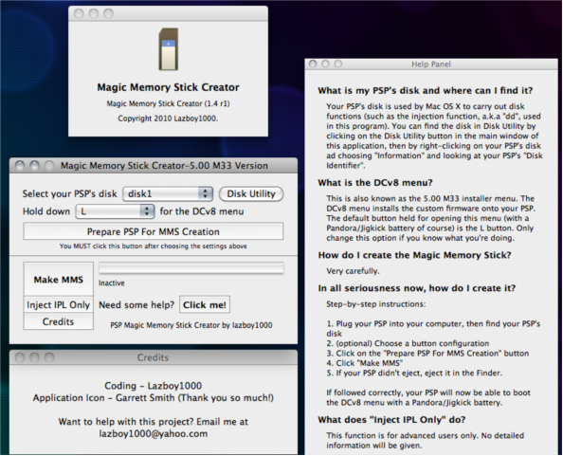
Task: Close the Magic Memory Stick Creator main window
Action: click(x=20, y=166)
